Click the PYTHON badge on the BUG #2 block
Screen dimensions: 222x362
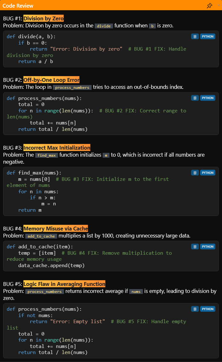pyautogui.click(x=207, y=98)
